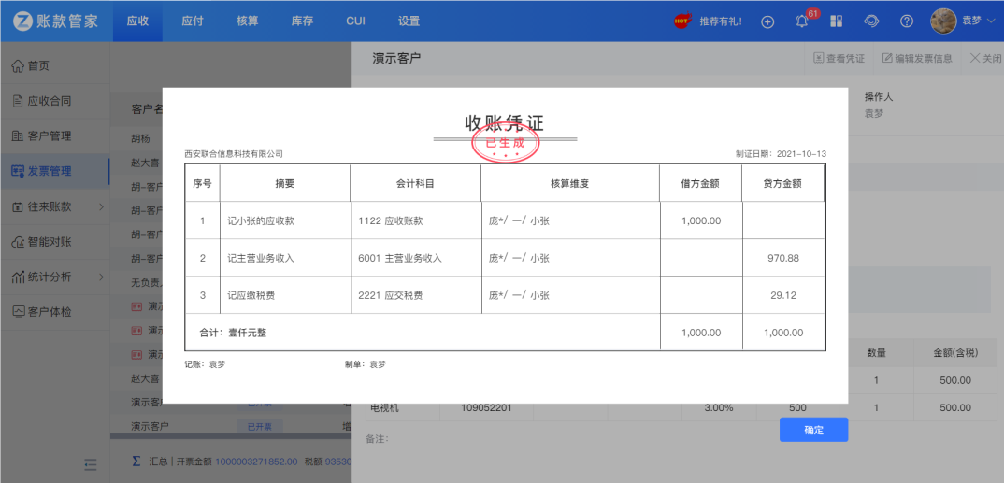1004x483 pixels.
Task: Click the 3.00% tax rate cell
Action: (719, 407)
